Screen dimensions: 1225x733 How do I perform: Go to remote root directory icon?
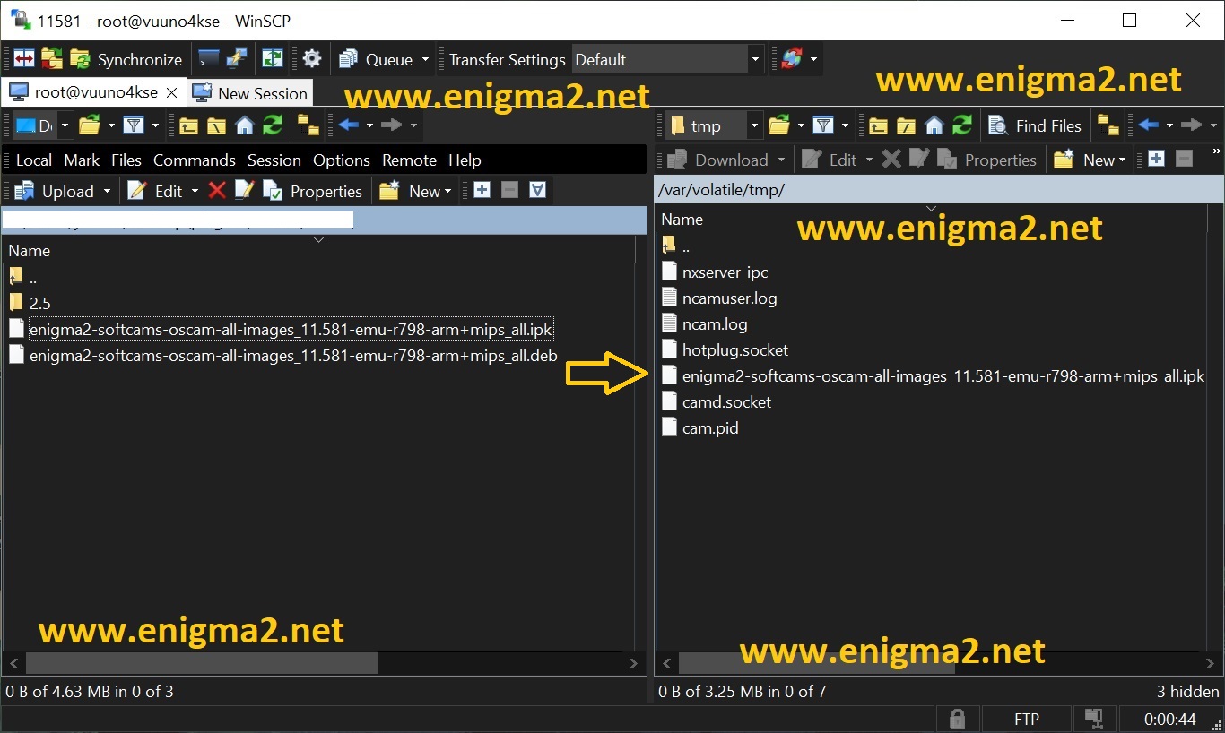tap(906, 125)
